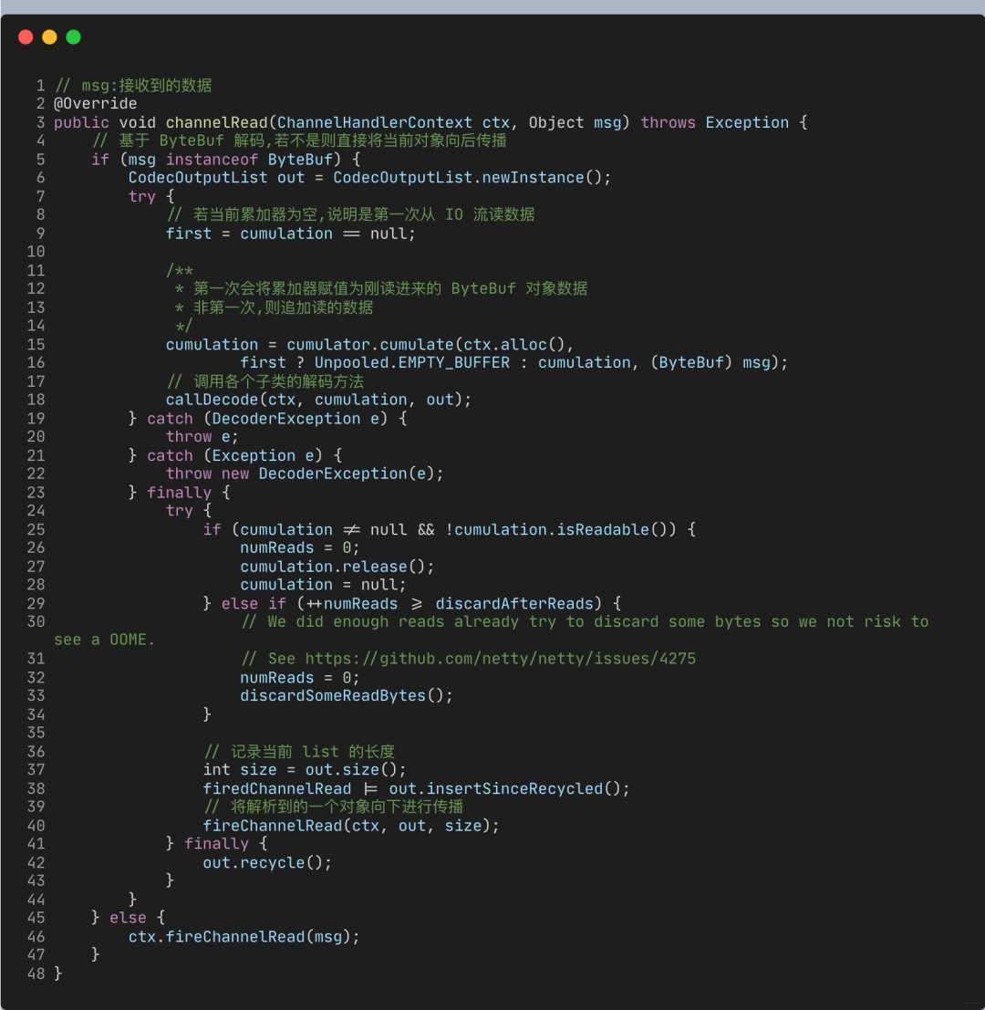The height and width of the screenshot is (1010, 985).
Task: Click the 'throw e;' statement
Action: [x=202, y=437]
